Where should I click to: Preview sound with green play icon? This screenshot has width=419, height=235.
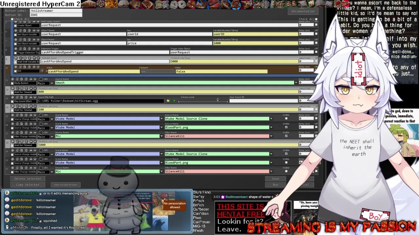174,101
